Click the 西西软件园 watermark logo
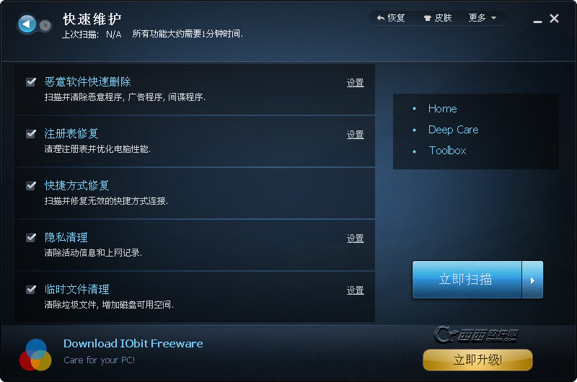 pyautogui.click(x=476, y=334)
